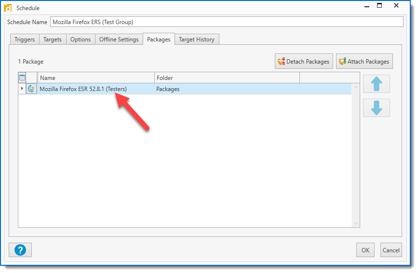Select the Packages tab

pos(159,39)
